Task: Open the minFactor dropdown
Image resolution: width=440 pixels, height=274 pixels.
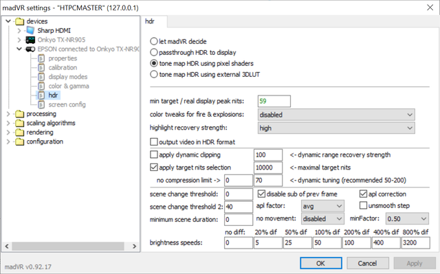Action: 407,219
